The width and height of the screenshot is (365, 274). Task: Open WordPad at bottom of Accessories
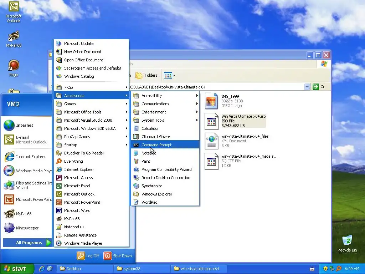165,202
